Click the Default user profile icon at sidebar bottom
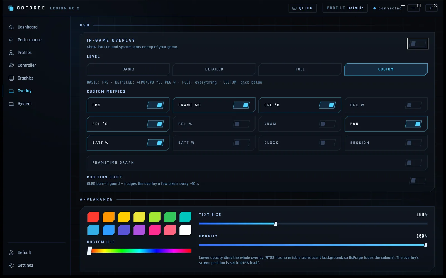This screenshot has height=278, width=446. pos(11,252)
